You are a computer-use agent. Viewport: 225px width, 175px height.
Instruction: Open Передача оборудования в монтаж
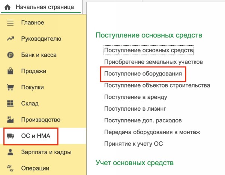point(152,132)
